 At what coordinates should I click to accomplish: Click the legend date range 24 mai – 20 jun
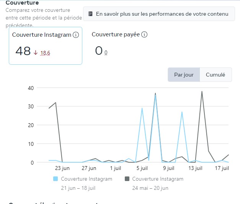click(150, 188)
